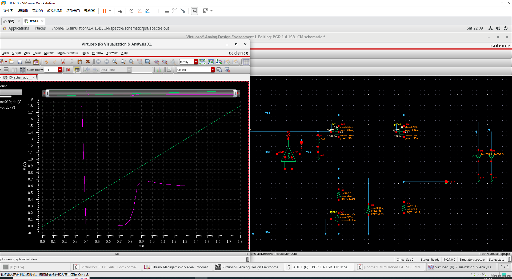Switch to Library Manager taskbar window
Screen dimensions: 512x279
point(177,267)
